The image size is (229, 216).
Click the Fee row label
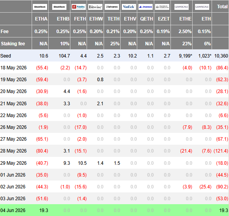click(x=4, y=31)
